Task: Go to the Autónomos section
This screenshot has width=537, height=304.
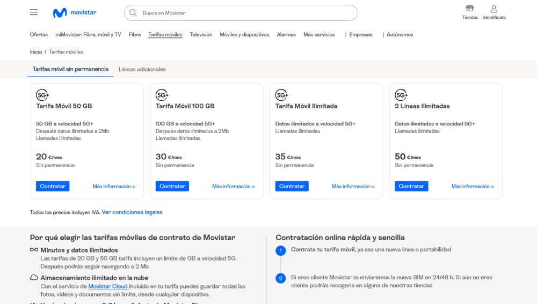Action: click(400, 34)
